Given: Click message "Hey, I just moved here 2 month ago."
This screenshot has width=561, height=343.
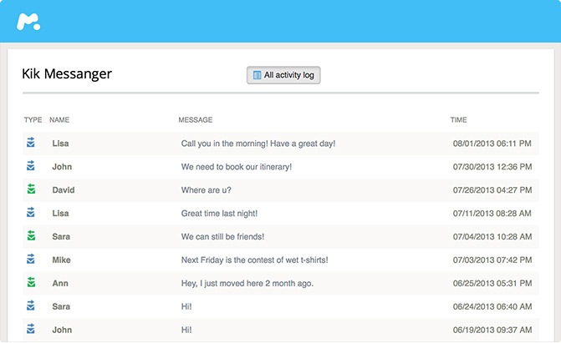Looking at the screenshot, I should (247, 284).
